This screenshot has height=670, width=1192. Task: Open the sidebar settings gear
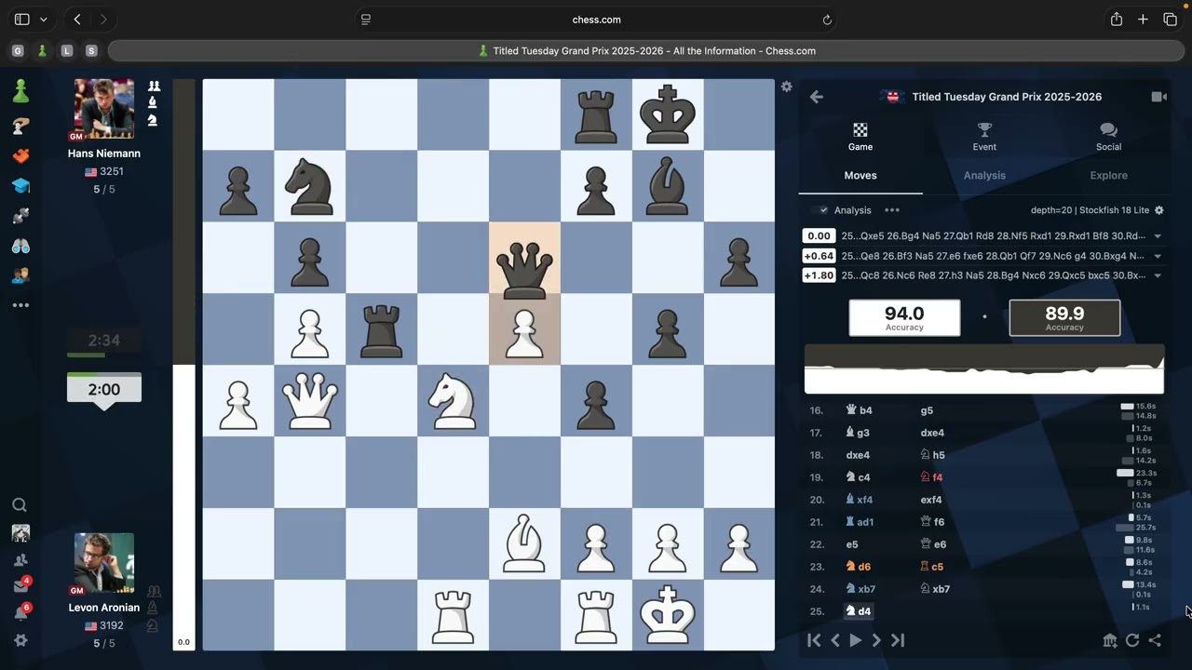[x=20, y=641]
